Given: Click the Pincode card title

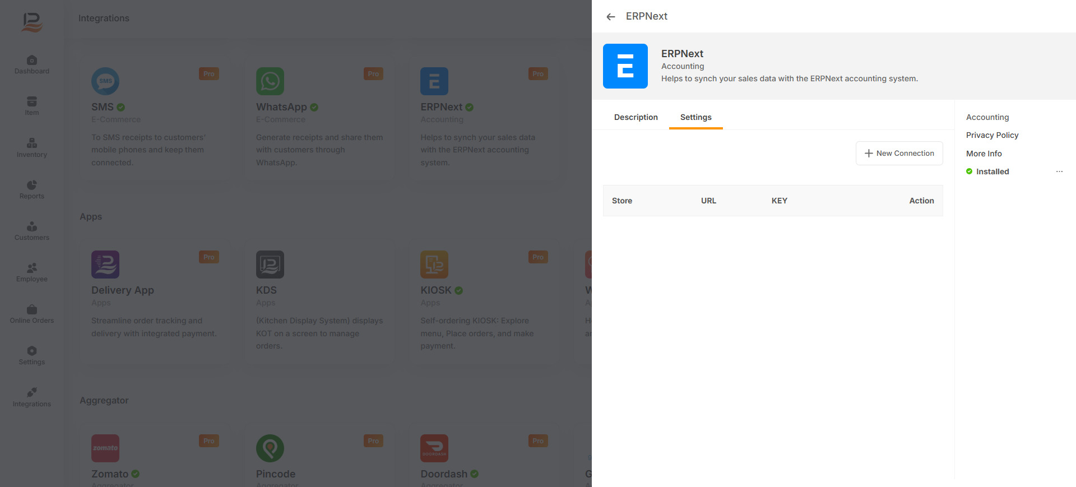Looking at the screenshot, I should [276, 474].
